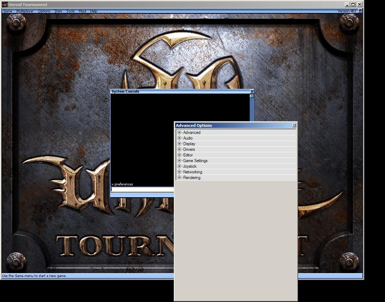This screenshot has width=385, height=302.
Task: Close the Unreal Tournament main window
Action: click(360, 5)
